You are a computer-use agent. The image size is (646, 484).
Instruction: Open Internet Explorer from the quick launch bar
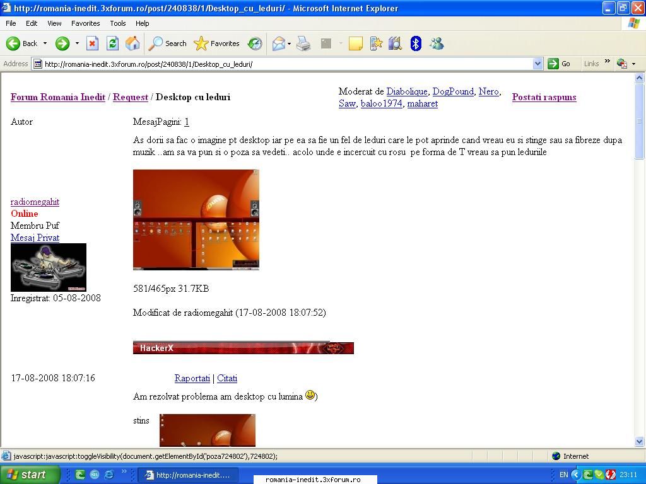[109, 475]
